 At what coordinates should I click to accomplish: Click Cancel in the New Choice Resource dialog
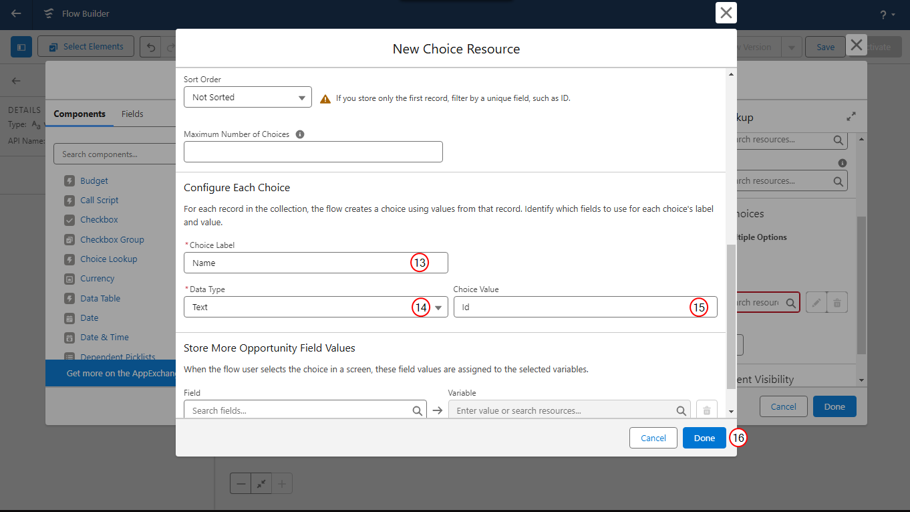click(x=653, y=438)
